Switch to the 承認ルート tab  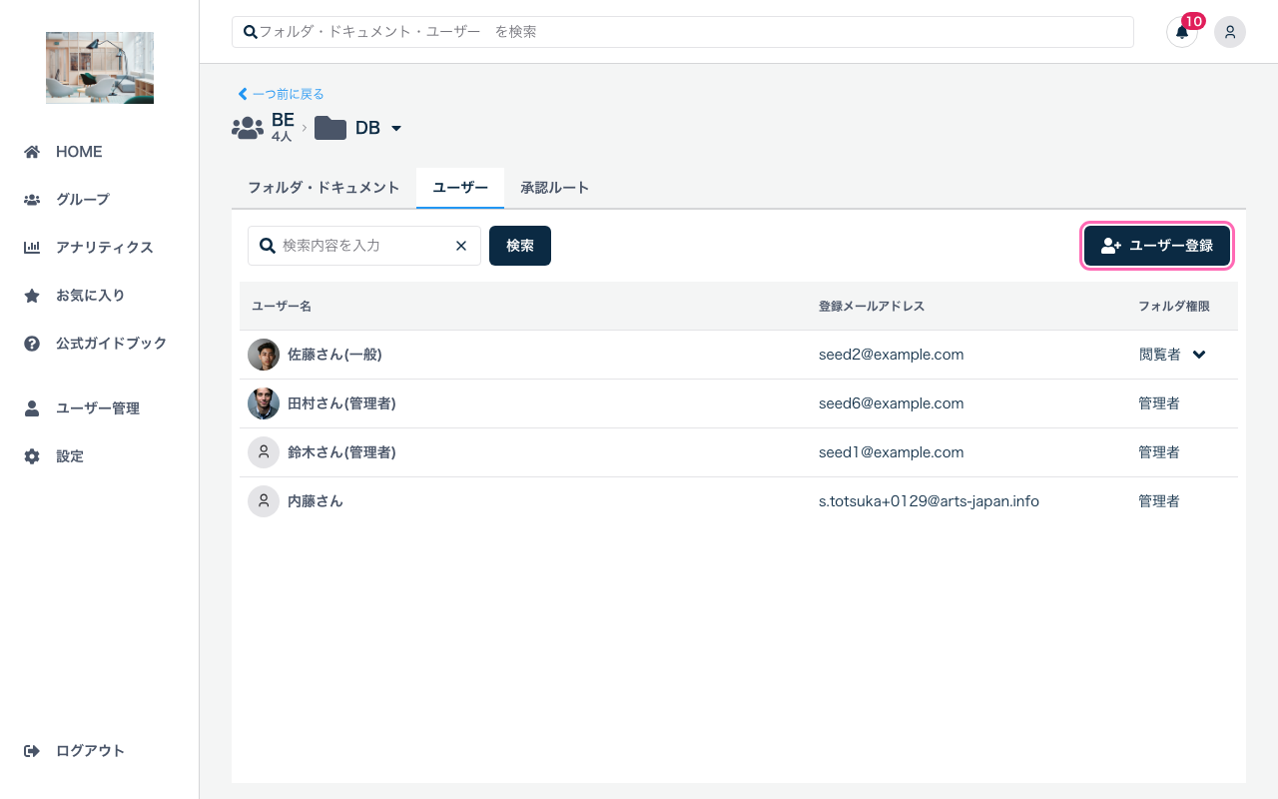[555, 187]
